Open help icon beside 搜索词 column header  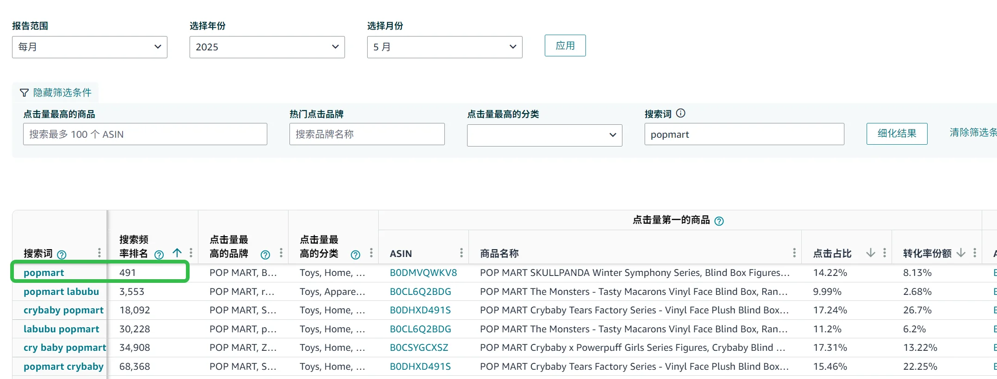pyautogui.click(x=62, y=255)
